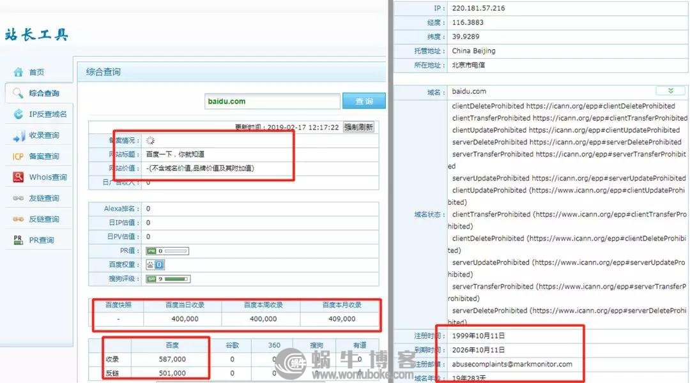The height and width of the screenshot is (383, 690).
Task: Click the 百度本月收录 value 409,000
Action: coord(342,319)
